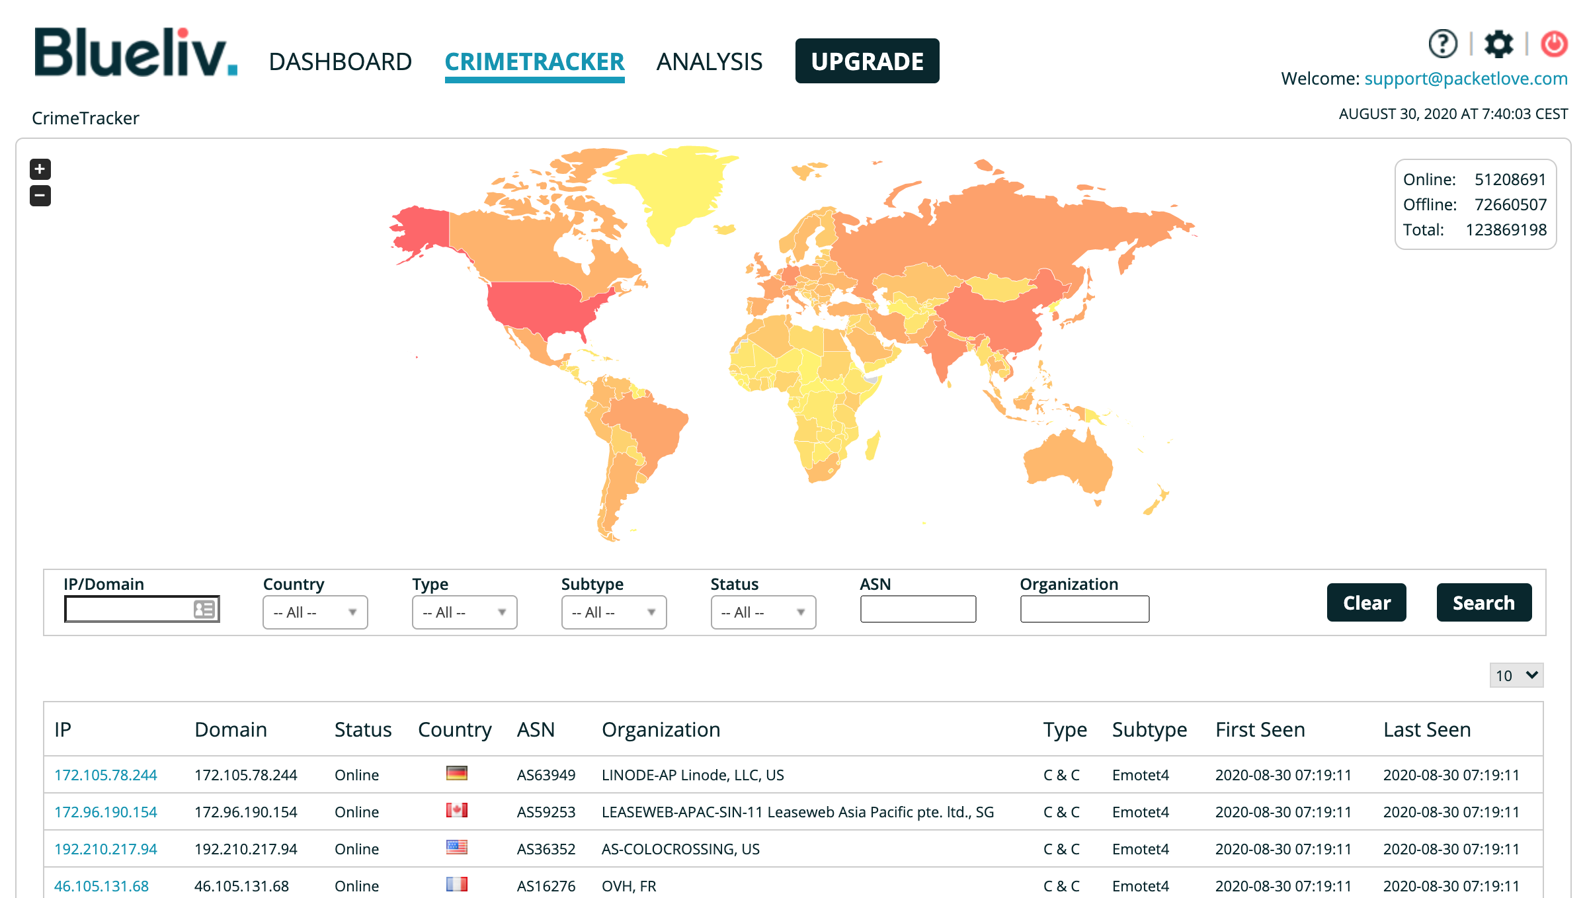
Task: Click the Status column header
Action: (363, 729)
